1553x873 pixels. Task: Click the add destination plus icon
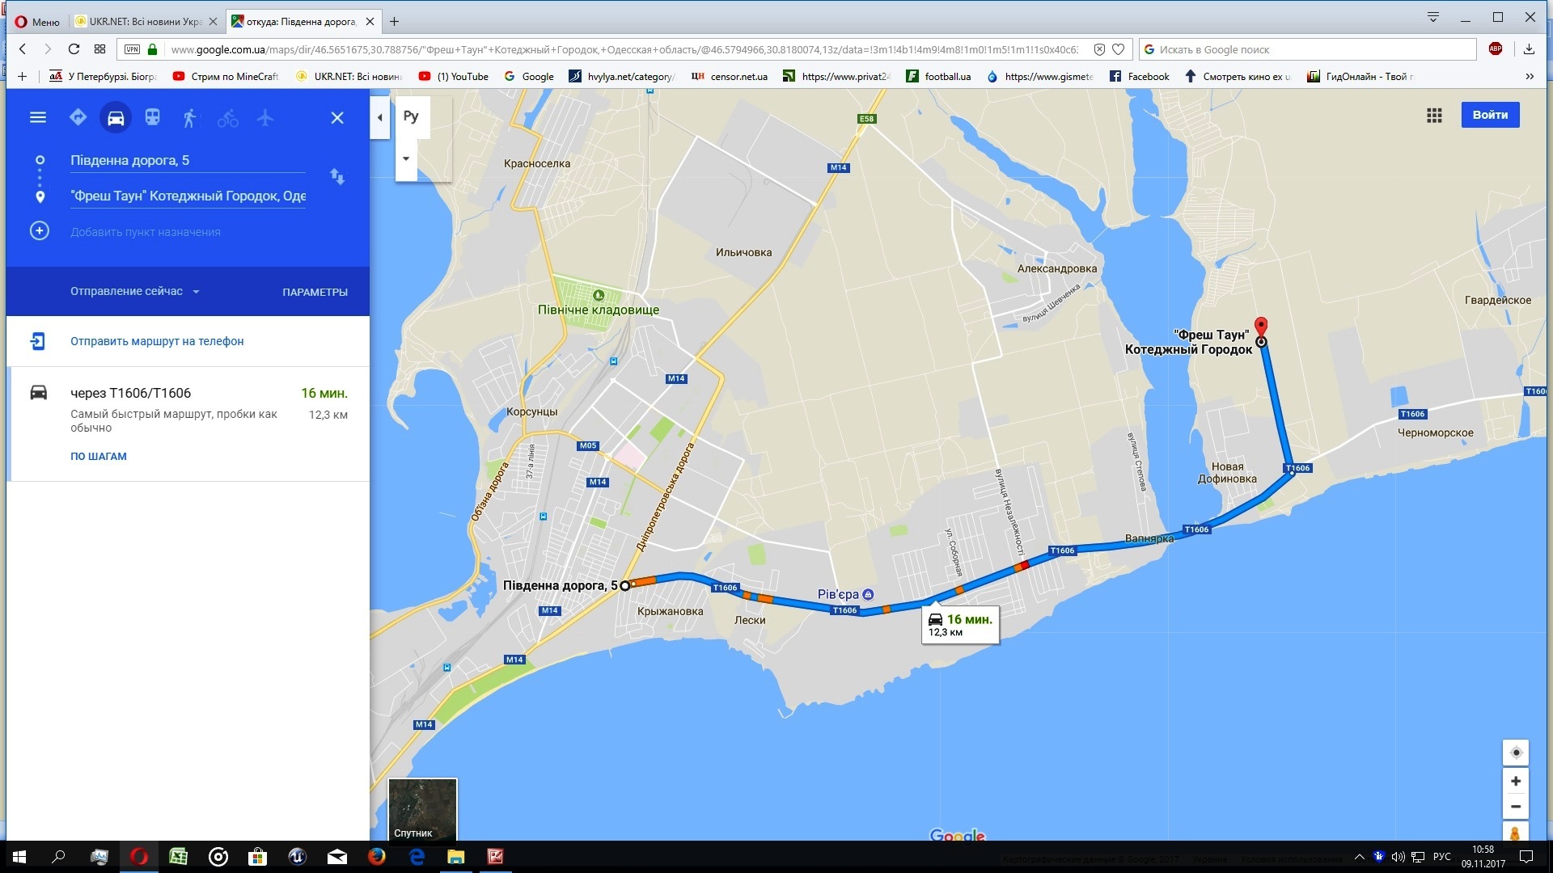point(38,230)
